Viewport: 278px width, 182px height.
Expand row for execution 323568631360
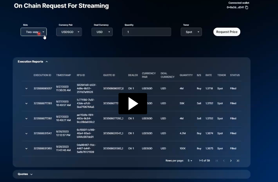pos(26,148)
